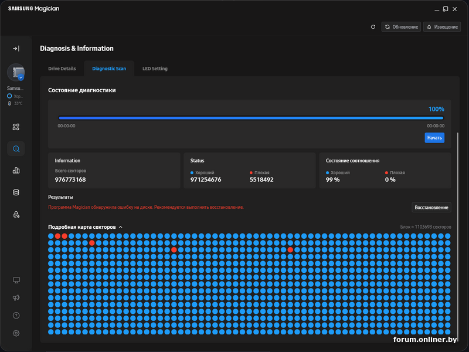Open settings gear icon in sidebar

point(16,333)
